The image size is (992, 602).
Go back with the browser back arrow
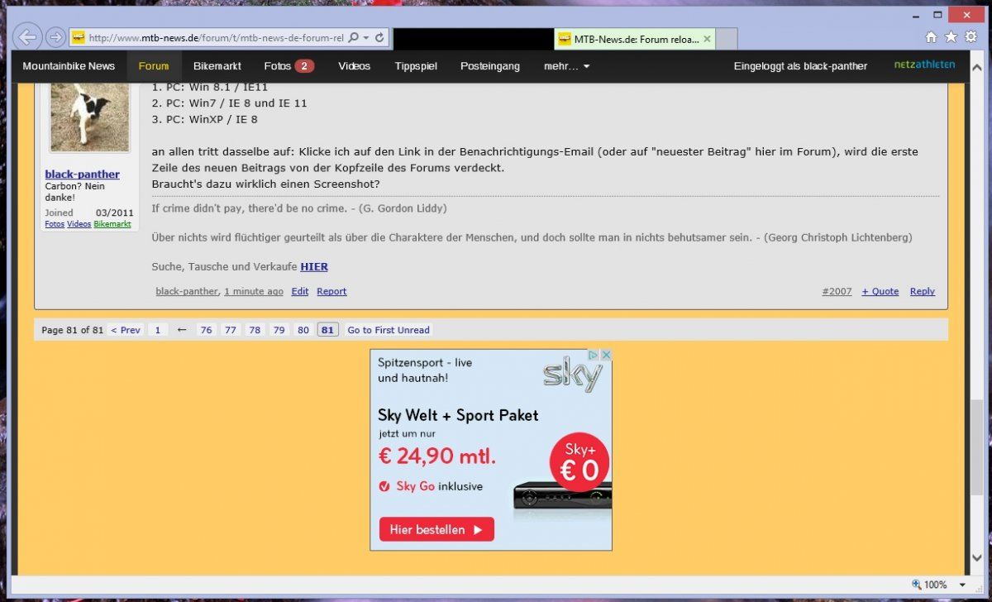(28, 37)
